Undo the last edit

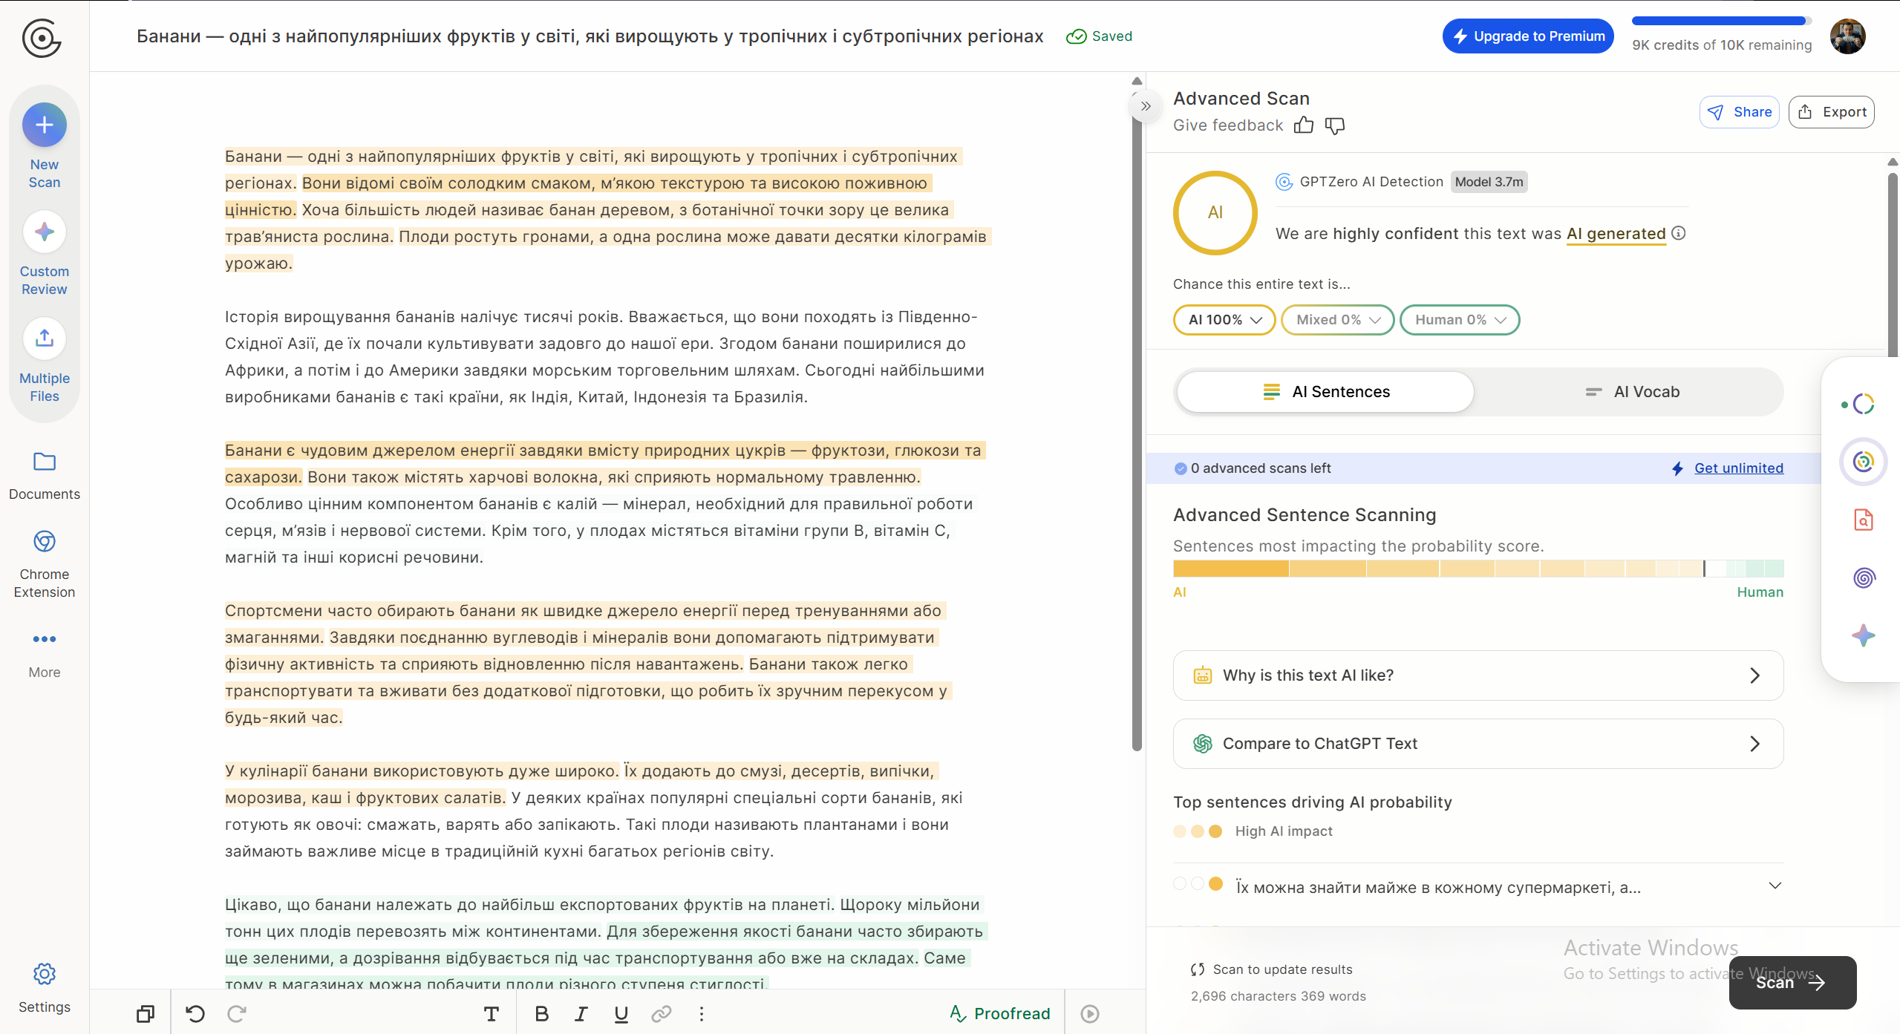click(195, 1014)
